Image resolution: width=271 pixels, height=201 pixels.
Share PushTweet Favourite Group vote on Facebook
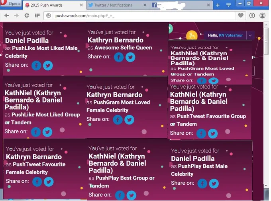201,133
